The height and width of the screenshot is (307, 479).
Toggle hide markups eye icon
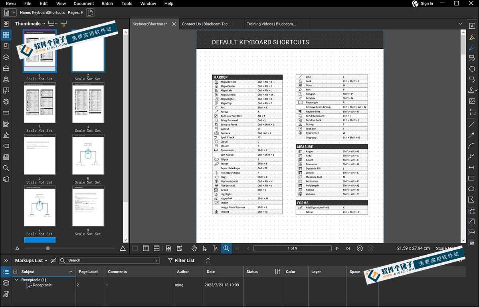click(x=53, y=260)
